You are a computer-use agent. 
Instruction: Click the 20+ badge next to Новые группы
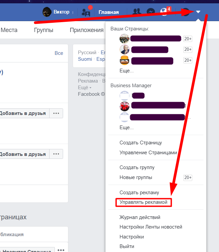click(188, 178)
